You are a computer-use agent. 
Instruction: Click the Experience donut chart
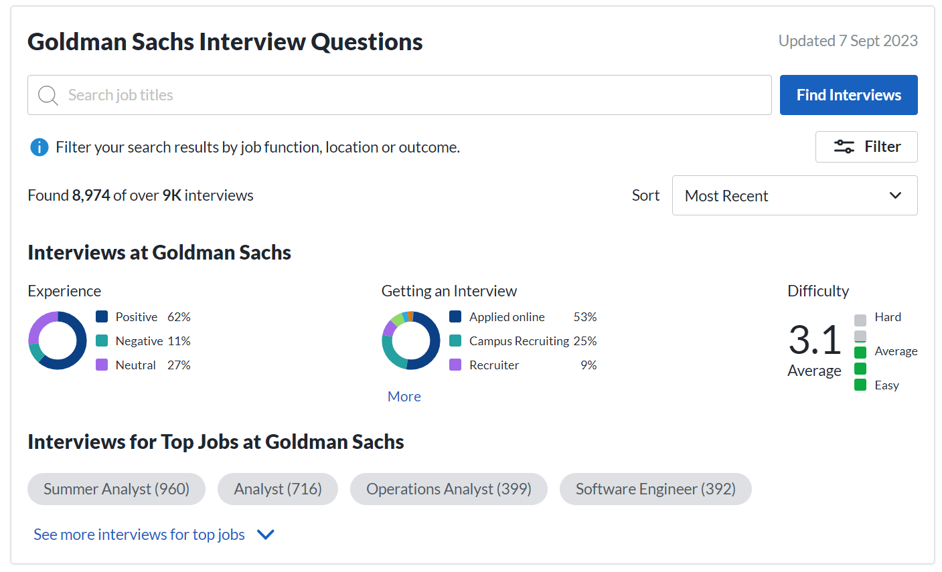[58, 341]
